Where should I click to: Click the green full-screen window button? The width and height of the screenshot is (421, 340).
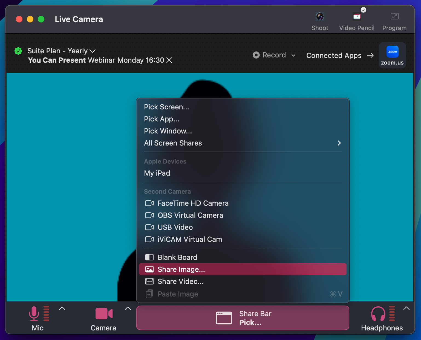click(41, 19)
